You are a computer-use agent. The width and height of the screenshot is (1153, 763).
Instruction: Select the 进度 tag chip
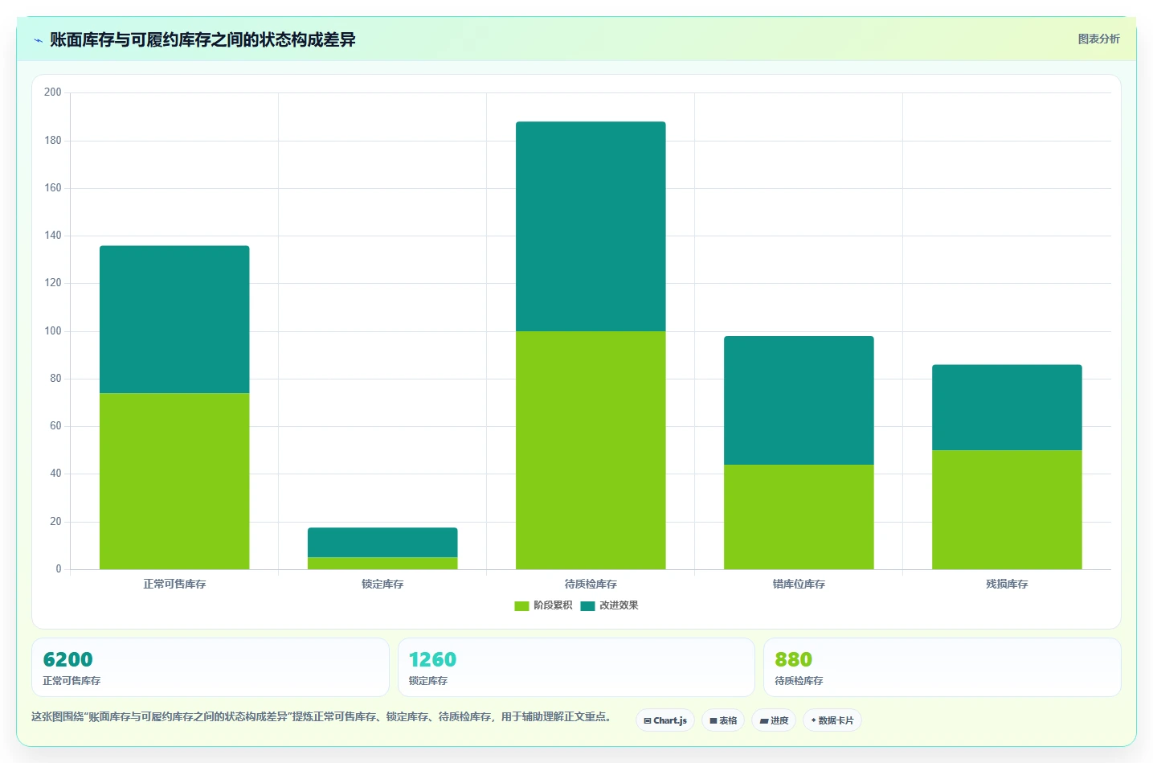[774, 720]
